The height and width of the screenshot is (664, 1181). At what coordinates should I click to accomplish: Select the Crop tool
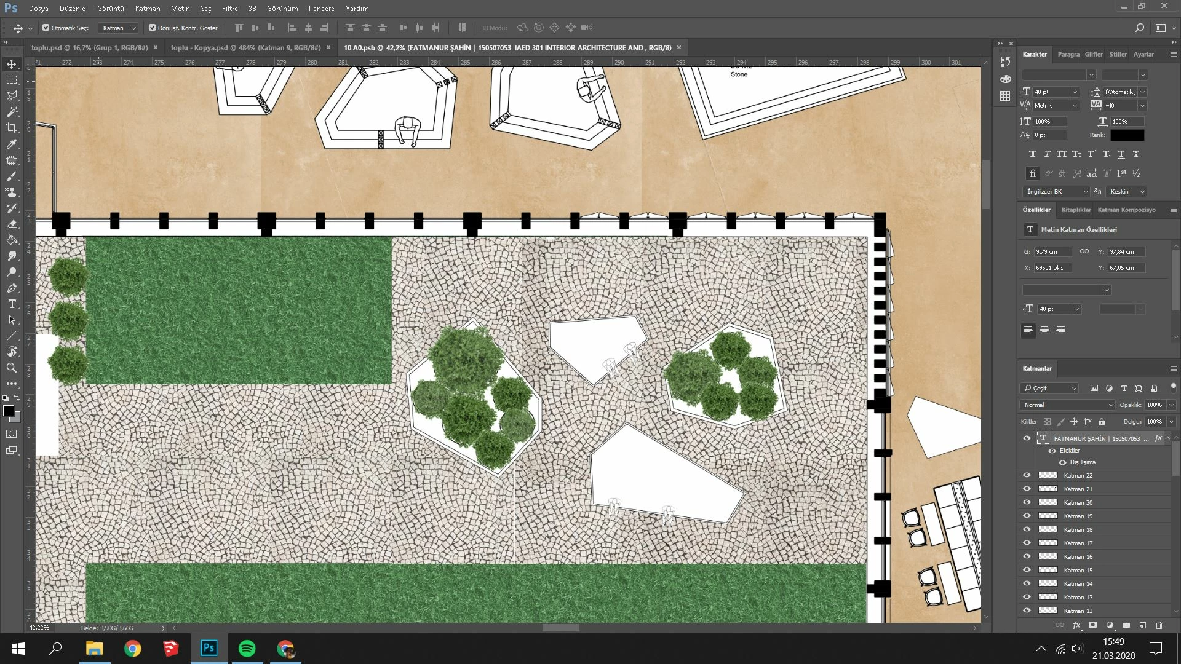click(x=12, y=128)
